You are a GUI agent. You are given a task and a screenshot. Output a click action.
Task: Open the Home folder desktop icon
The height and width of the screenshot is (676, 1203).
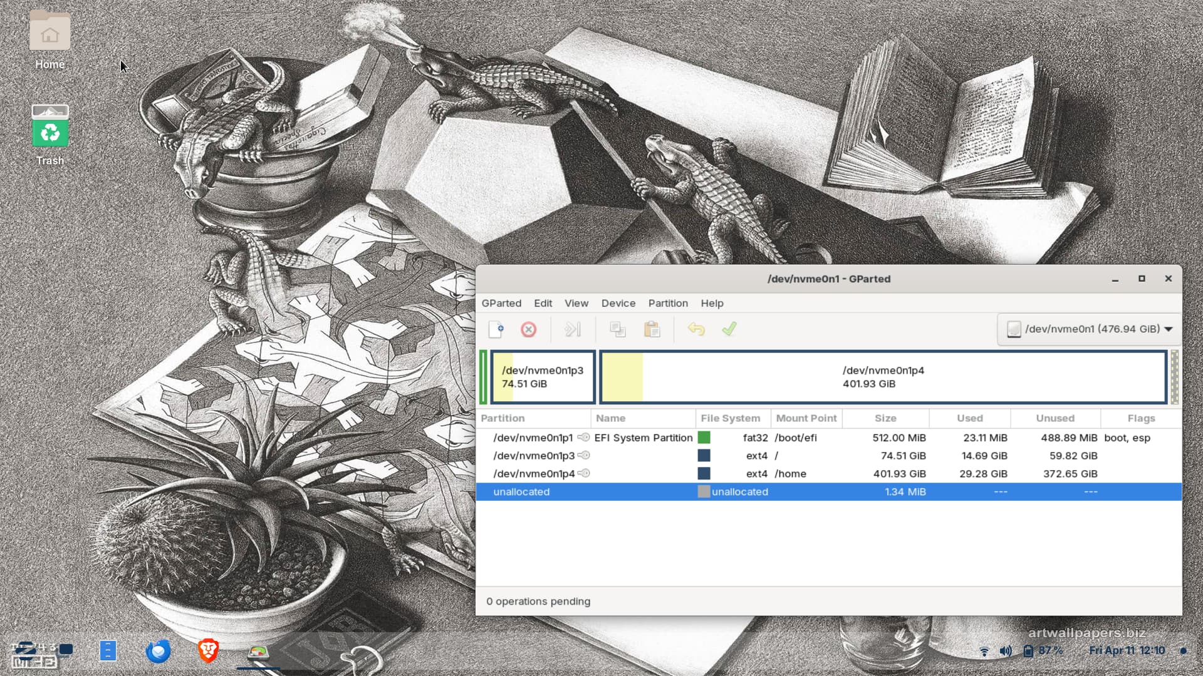coord(50,40)
